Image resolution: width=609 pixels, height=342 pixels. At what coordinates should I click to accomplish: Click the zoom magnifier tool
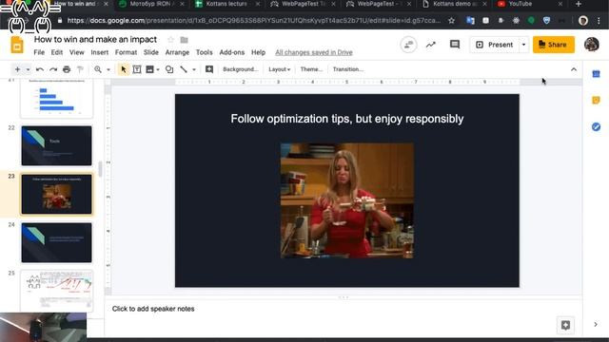coord(98,69)
